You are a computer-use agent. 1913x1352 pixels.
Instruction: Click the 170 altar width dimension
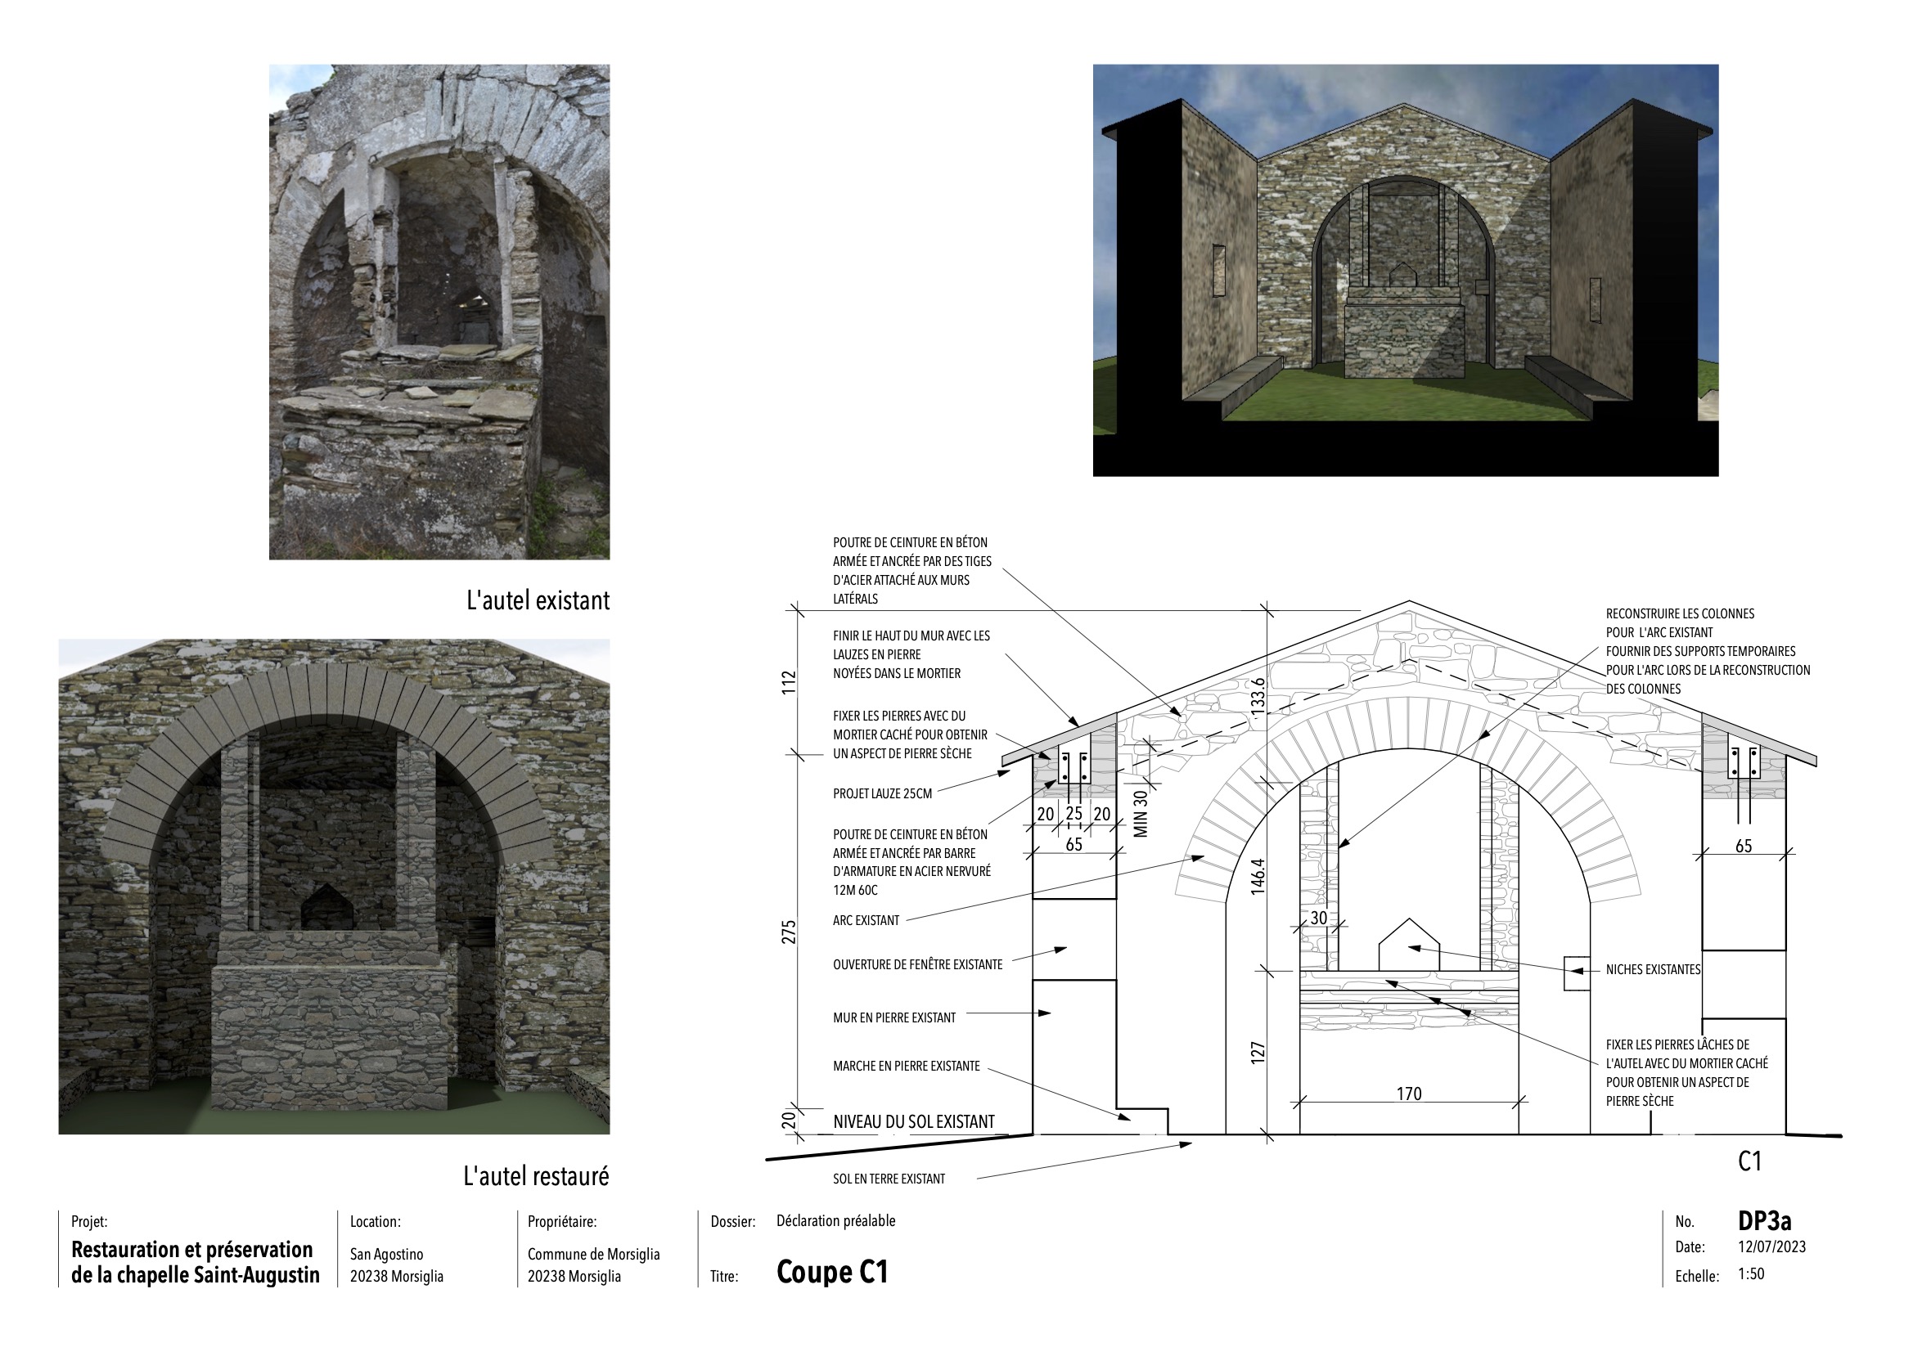point(1408,1094)
